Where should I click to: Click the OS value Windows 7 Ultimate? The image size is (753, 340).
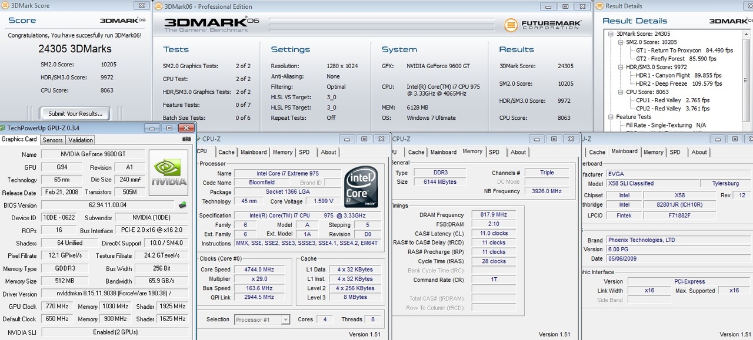point(431,117)
